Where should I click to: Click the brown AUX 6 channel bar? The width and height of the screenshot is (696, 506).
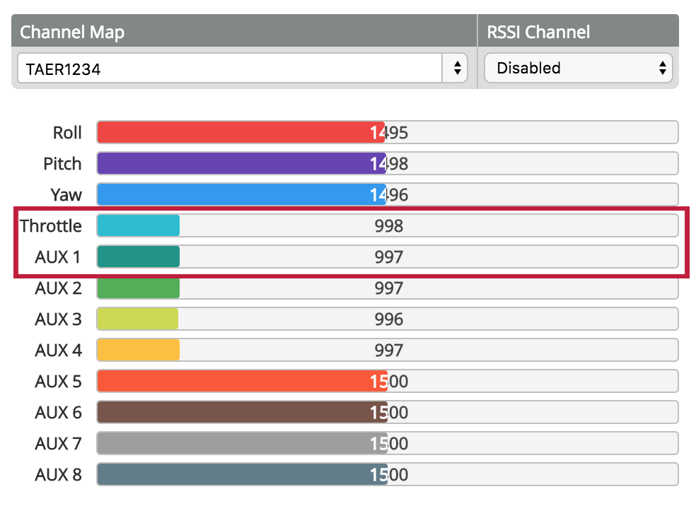[x=240, y=413]
